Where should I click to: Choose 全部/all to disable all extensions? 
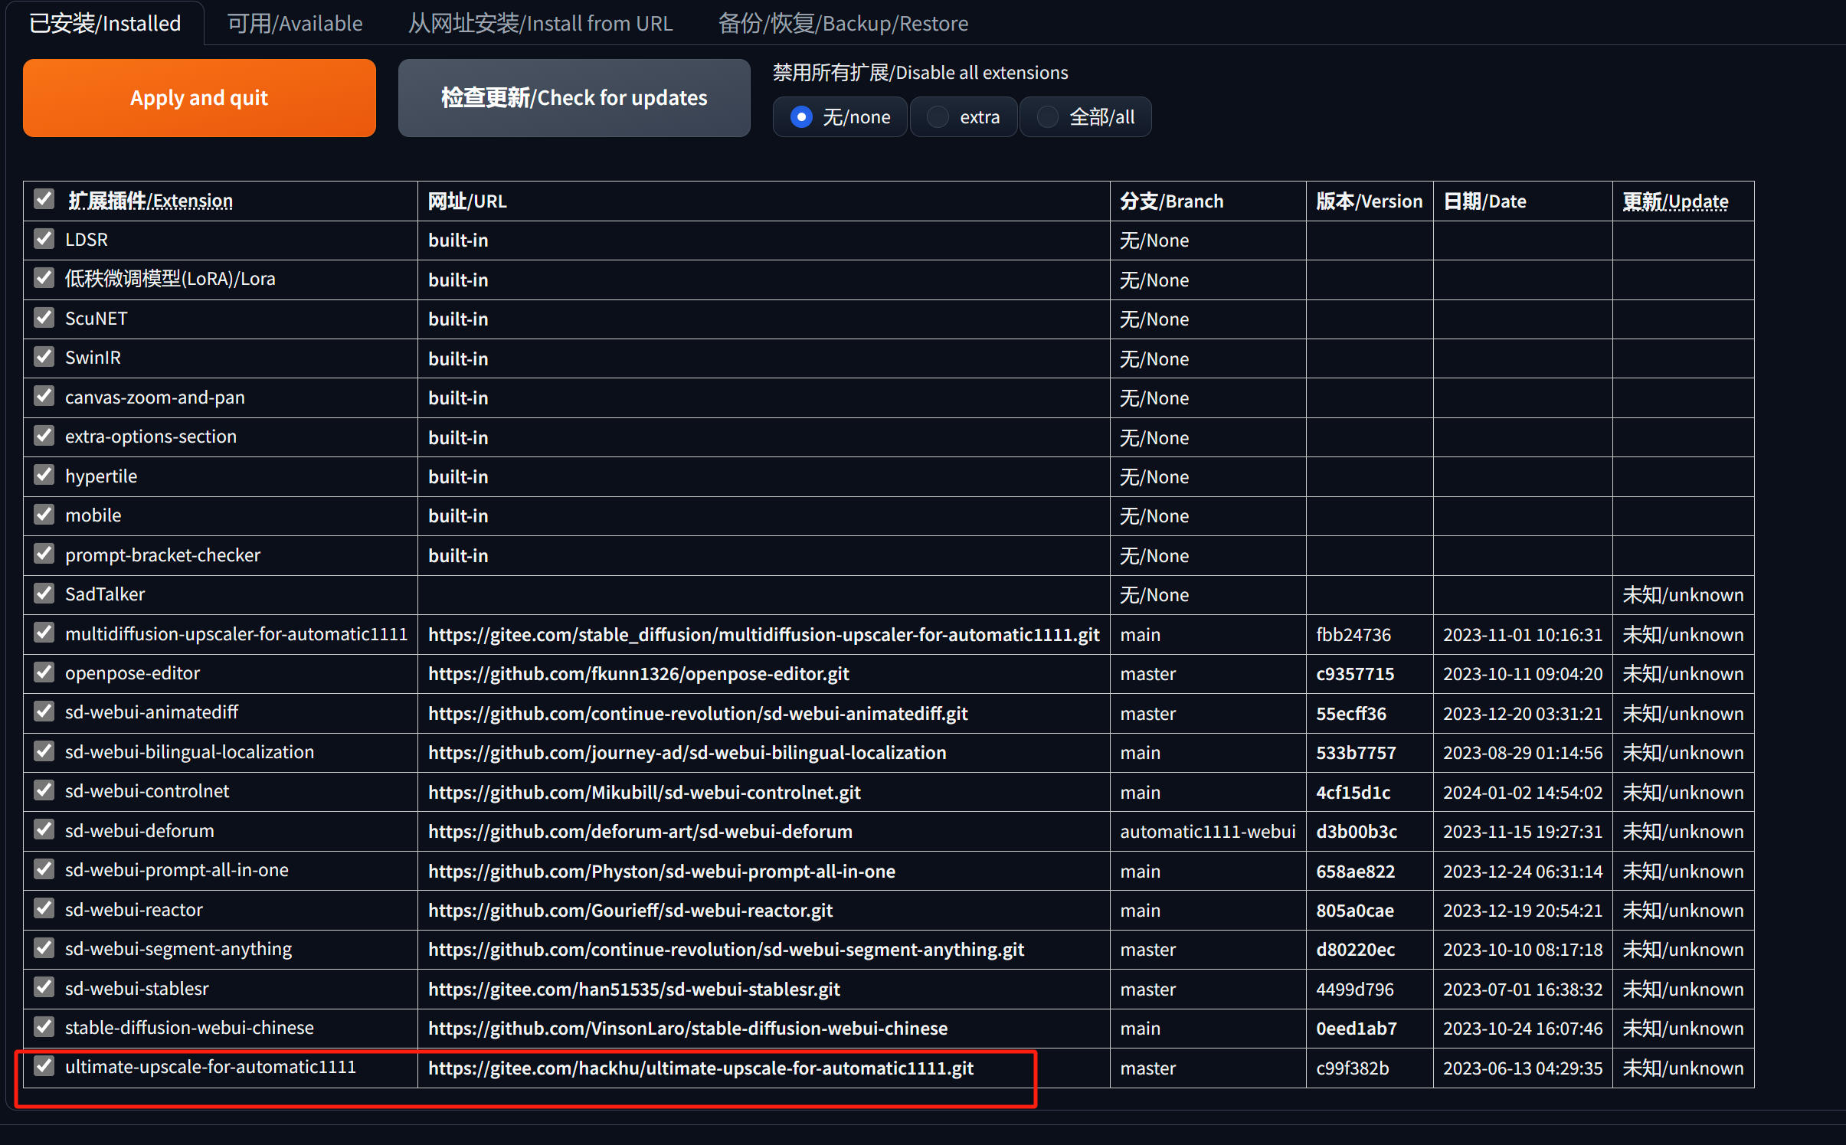1047,117
